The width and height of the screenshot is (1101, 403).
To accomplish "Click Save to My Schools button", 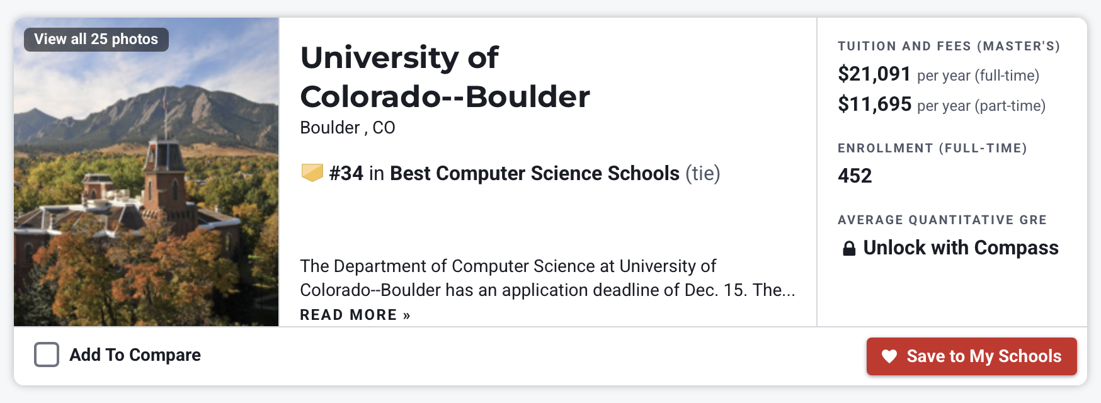I will tap(971, 356).
